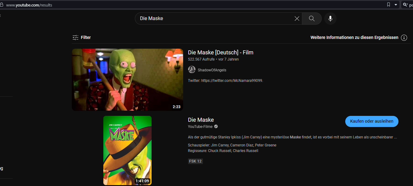Open the ShadowOfAngels channel name

coord(212,70)
